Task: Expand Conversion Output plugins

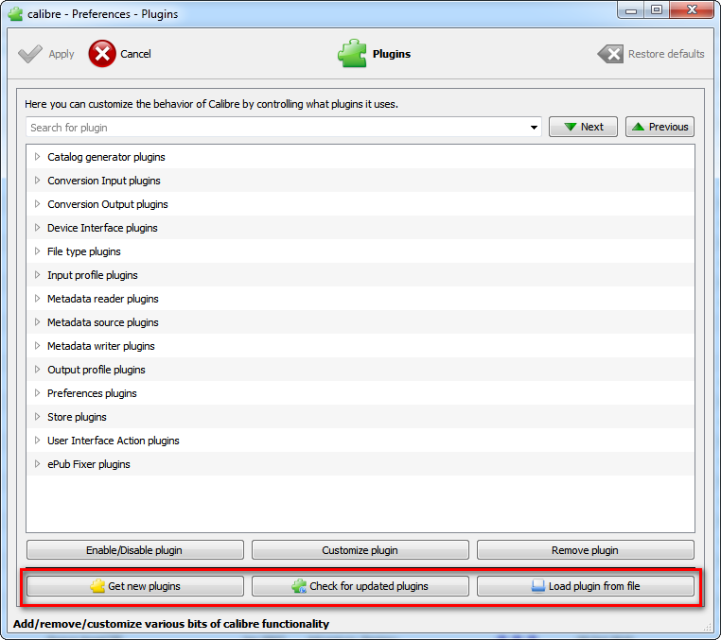Action: pyautogui.click(x=37, y=204)
